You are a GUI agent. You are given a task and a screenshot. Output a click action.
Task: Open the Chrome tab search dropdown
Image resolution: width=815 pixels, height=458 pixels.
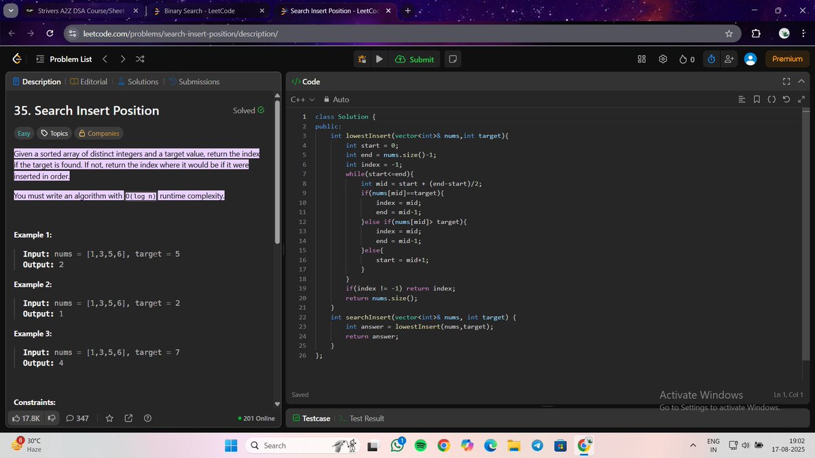[x=12, y=11]
